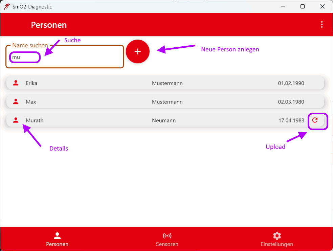This screenshot has height=251, width=333.
Task: Click the person icon next to Max
Action: pyautogui.click(x=16, y=101)
